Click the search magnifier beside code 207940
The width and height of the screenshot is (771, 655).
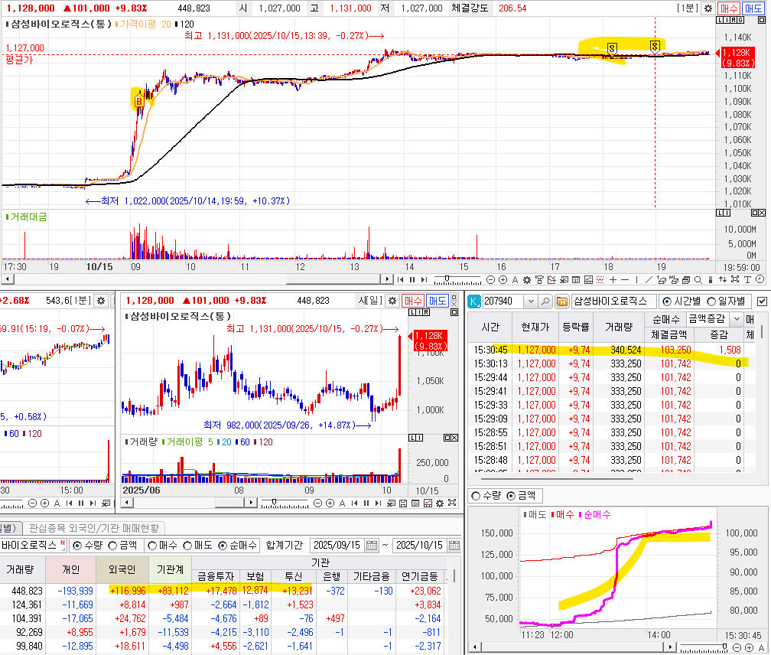click(545, 301)
